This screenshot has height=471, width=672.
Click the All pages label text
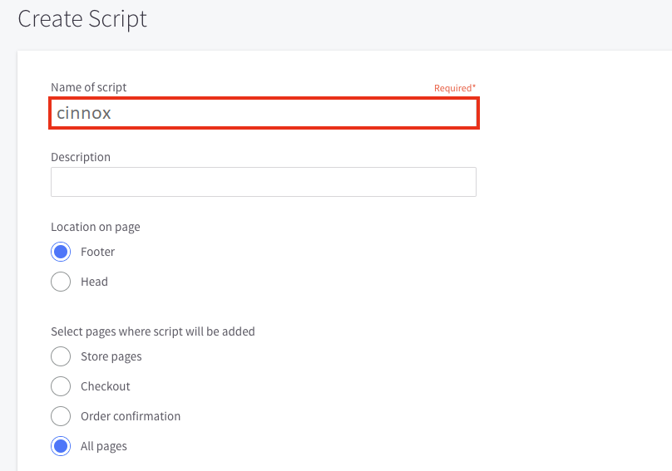click(x=104, y=447)
